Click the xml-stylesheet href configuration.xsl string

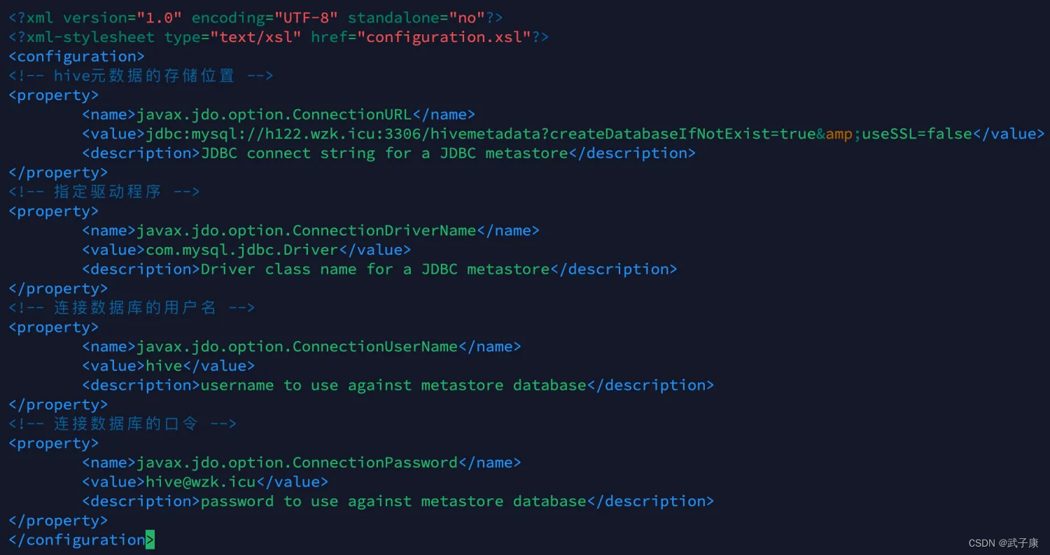pyautogui.click(x=444, y=36)
